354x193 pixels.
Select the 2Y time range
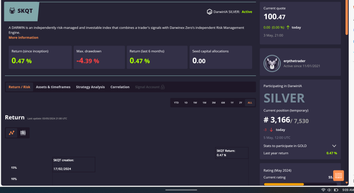tap(240, 103)
